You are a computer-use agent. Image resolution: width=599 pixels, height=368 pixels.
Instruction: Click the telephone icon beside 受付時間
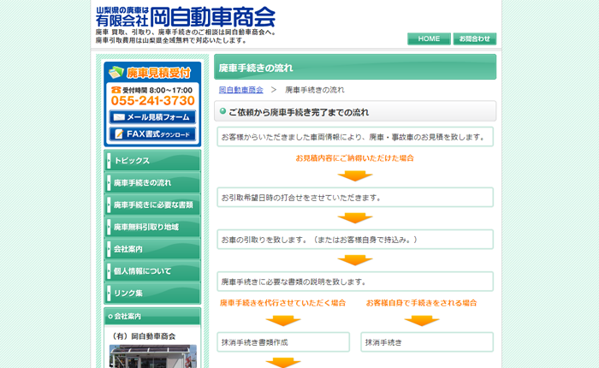[x=116, y=90]
